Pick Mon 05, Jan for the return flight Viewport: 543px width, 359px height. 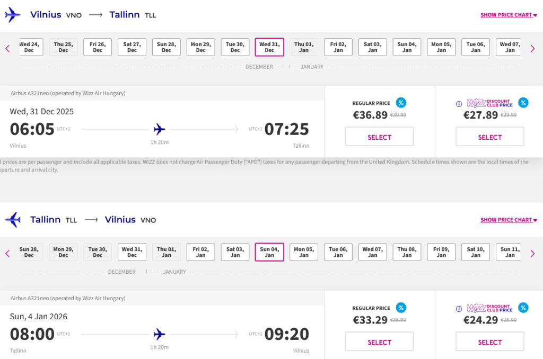pyautogui.click(x=304, y=252)
